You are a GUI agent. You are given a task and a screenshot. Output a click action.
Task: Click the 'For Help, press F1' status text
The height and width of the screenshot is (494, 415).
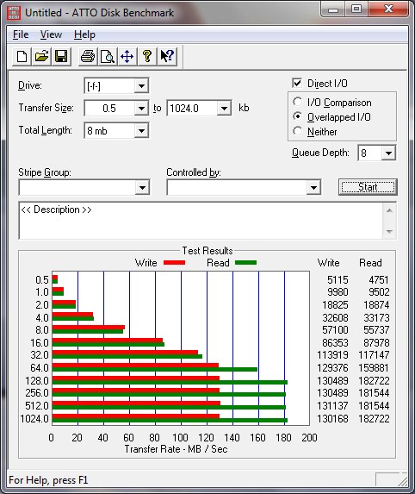coord(48,480)
